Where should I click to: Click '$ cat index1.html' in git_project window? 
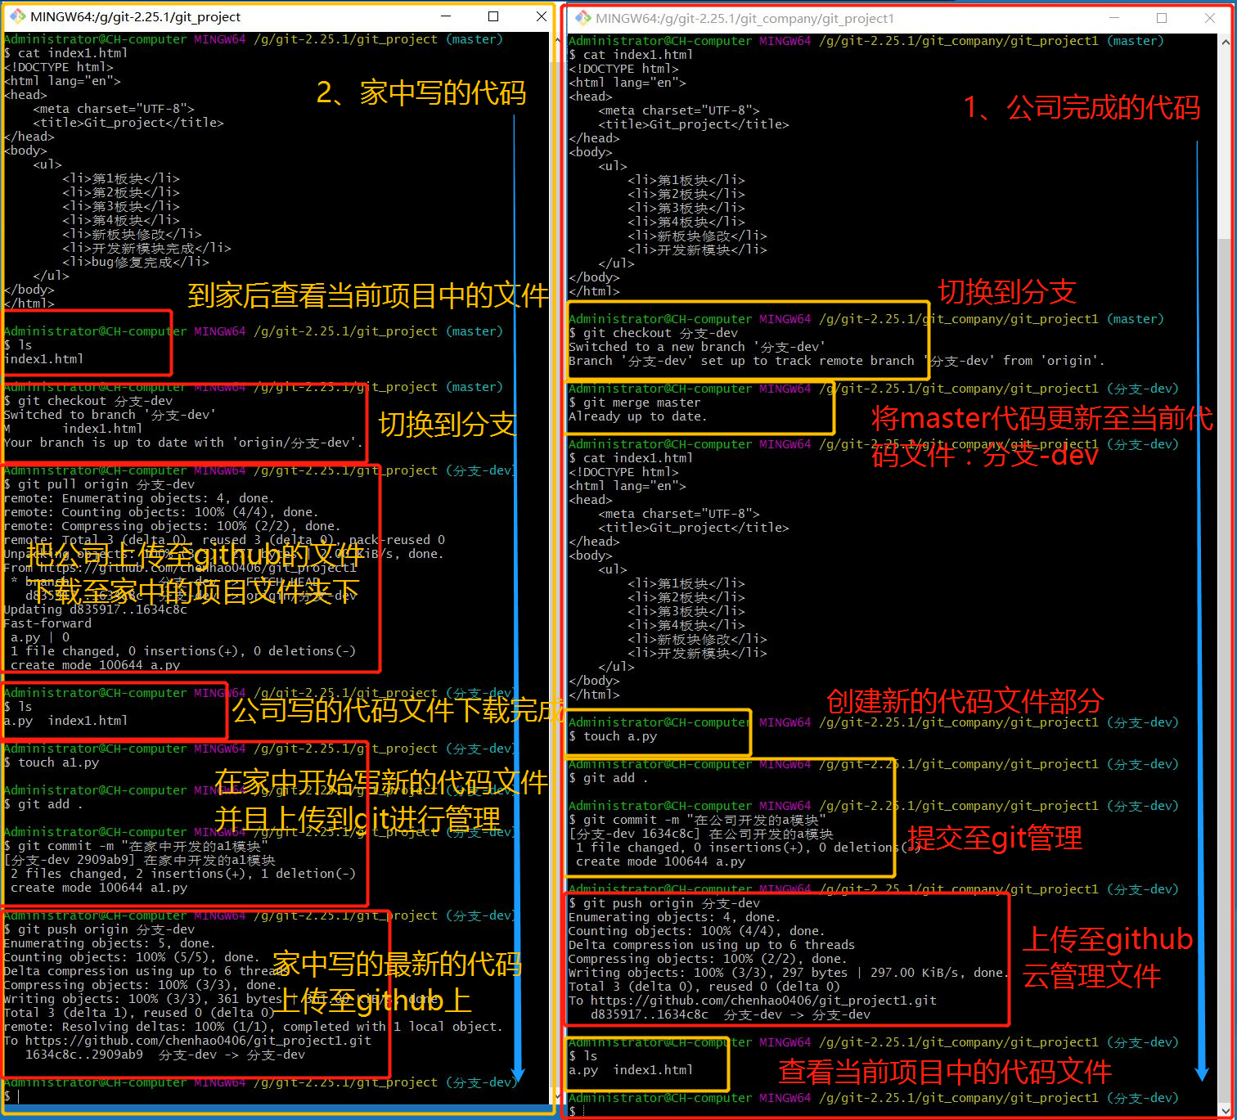click(x=65, y=53)
